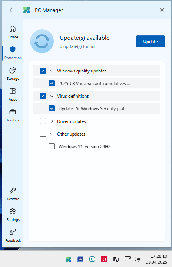Open the volume speaker tray icon

[137, 259]
